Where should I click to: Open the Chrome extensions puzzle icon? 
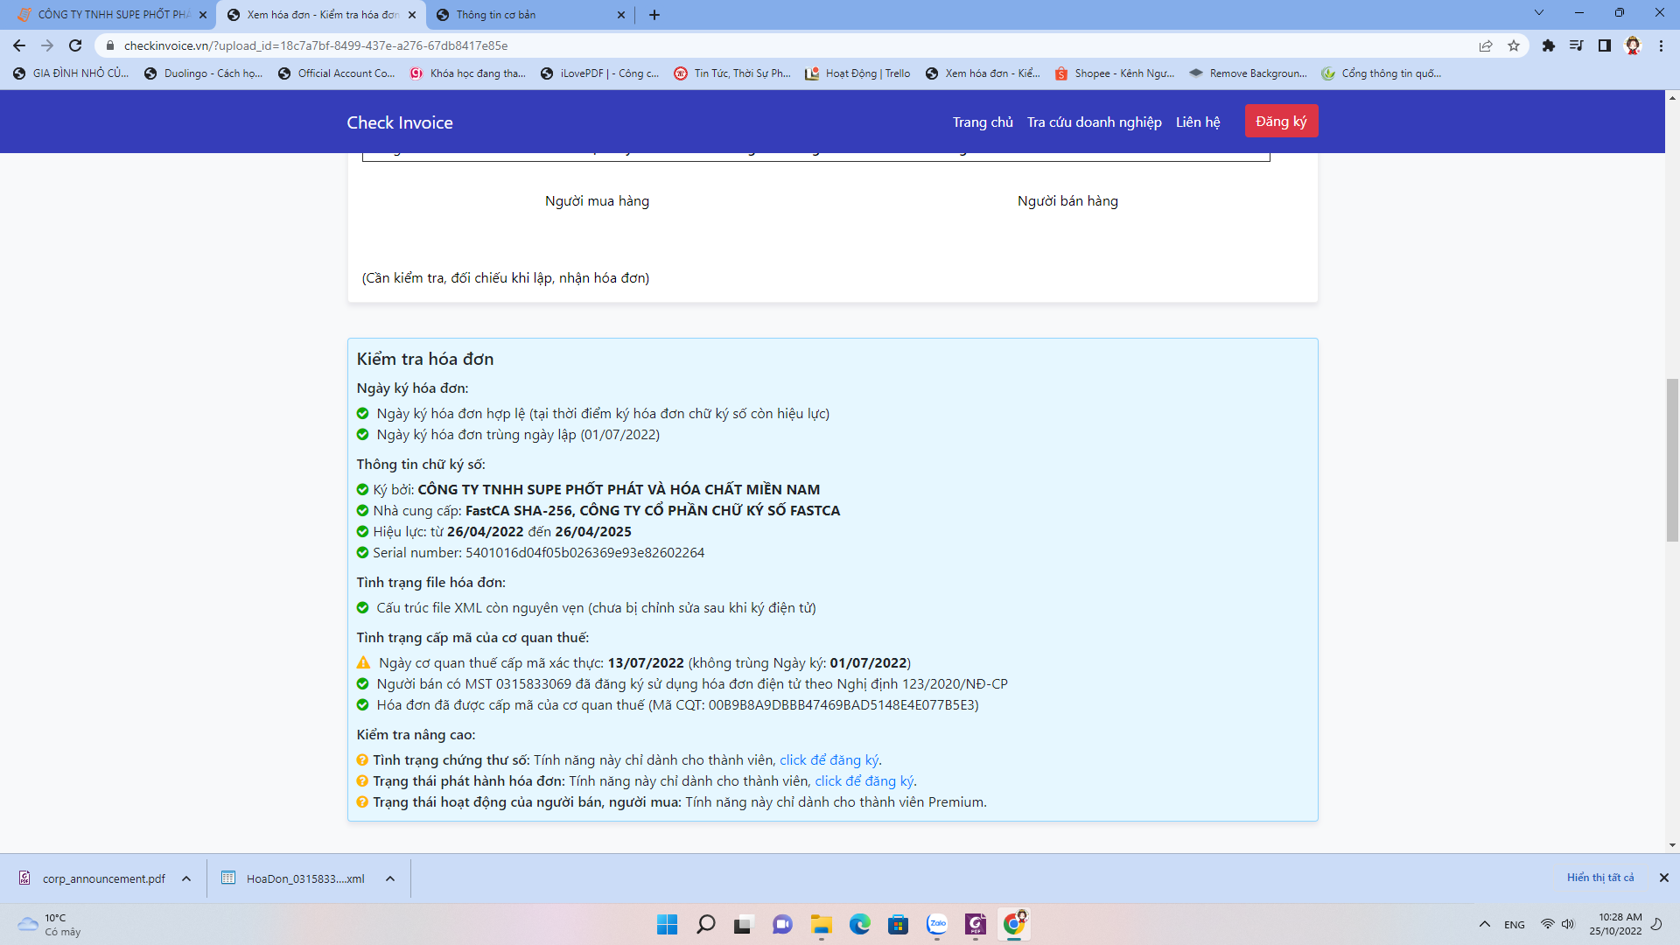[1549, 45]
